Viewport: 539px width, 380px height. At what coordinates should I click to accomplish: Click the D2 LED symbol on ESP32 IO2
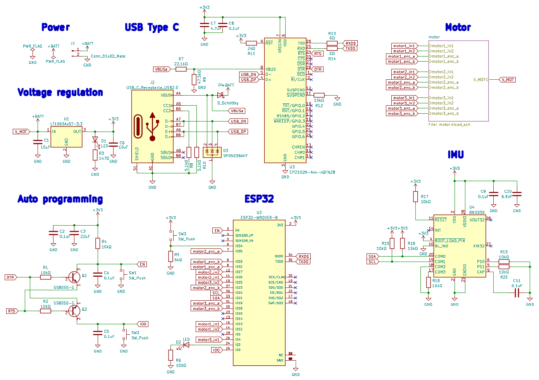click(186, 344)
